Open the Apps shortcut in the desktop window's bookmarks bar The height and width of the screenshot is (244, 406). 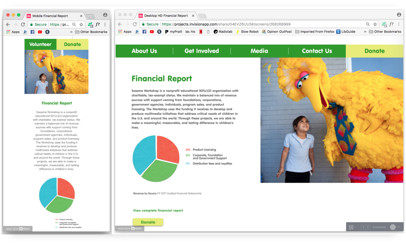pyautogui.click(x=125, y=32)
